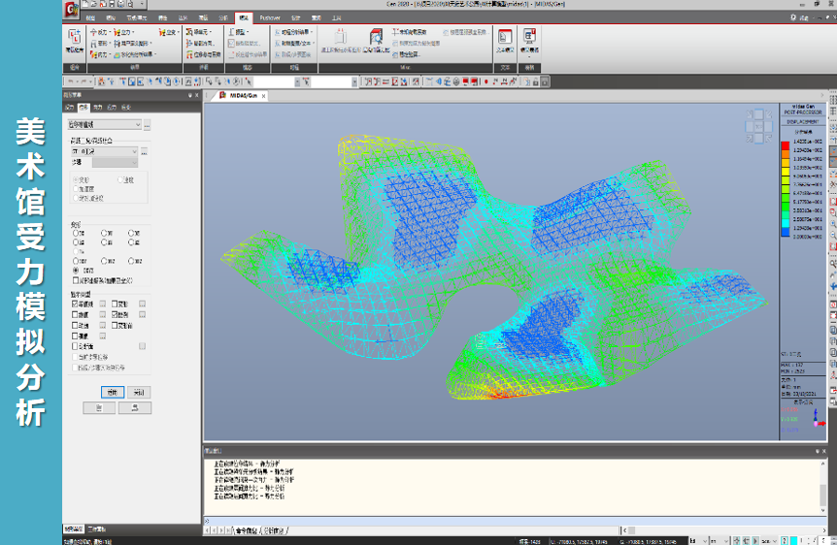Uncheck the legend display checkbox
The image size is (837, 545).
point(115,314)
